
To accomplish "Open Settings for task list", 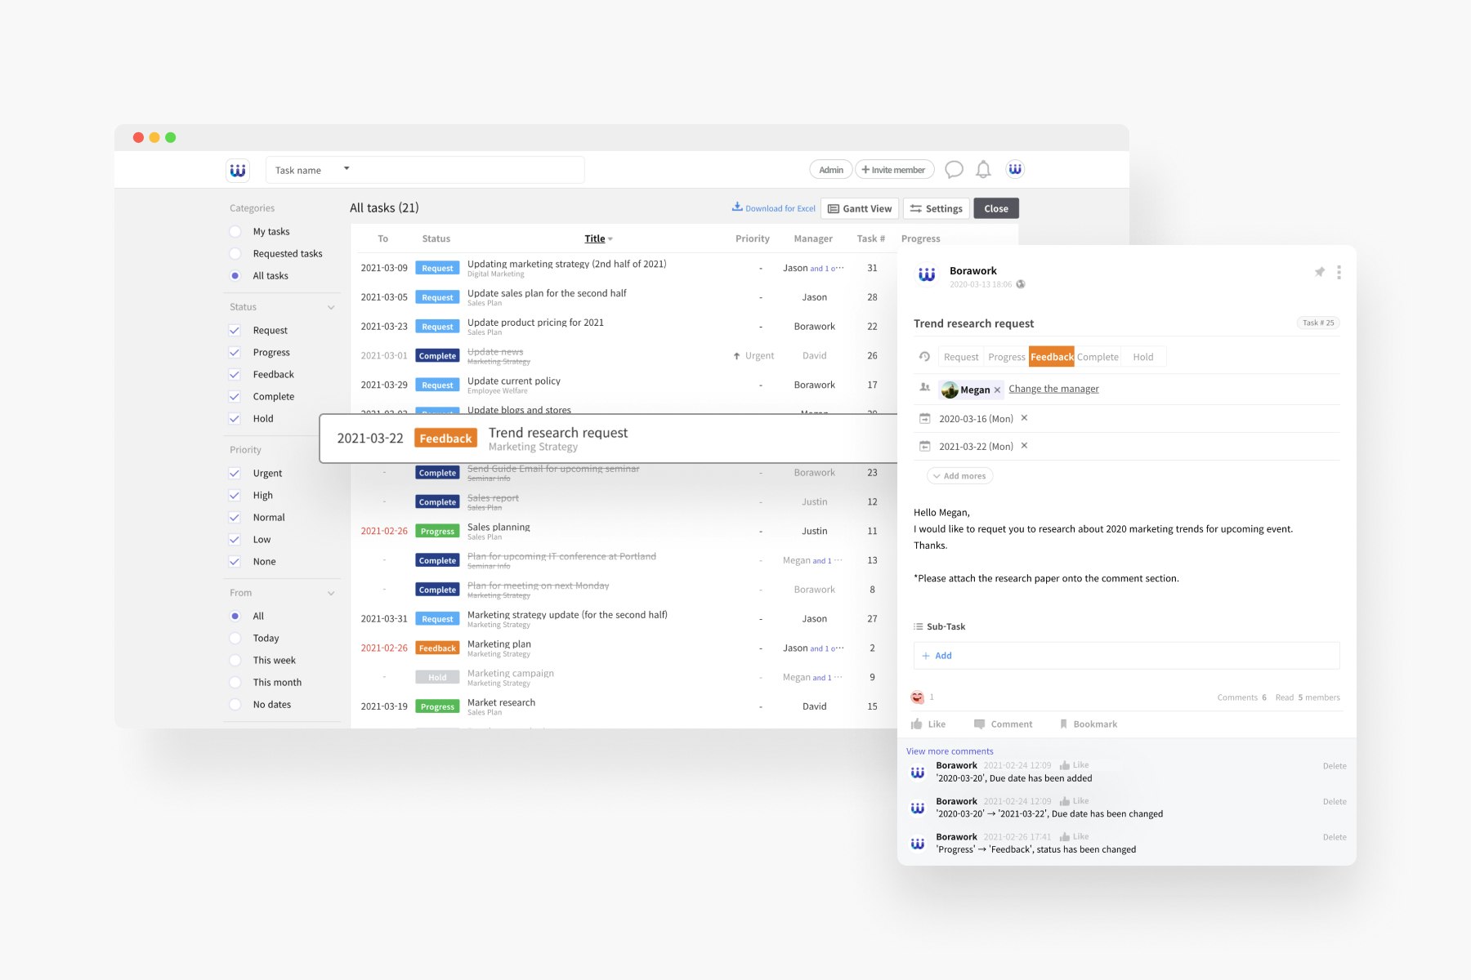I will tap(937, 209).
